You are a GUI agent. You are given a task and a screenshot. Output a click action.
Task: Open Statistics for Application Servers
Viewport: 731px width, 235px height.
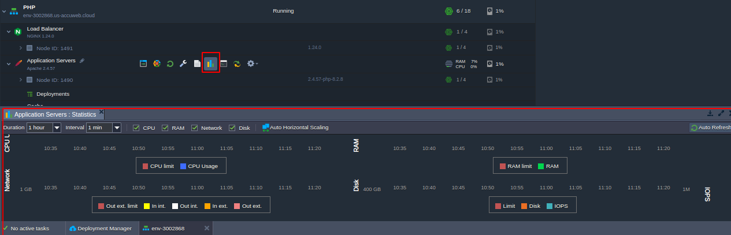click(211, 64)
